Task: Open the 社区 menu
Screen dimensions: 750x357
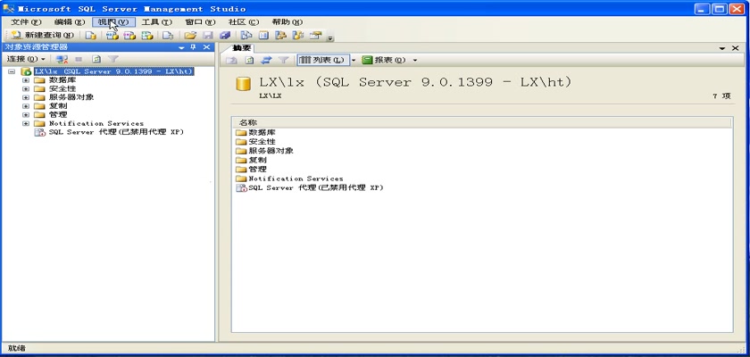Action: coord(244,22)
